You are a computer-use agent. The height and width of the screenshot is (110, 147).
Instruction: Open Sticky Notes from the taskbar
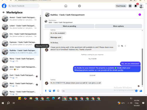point(20,98)
